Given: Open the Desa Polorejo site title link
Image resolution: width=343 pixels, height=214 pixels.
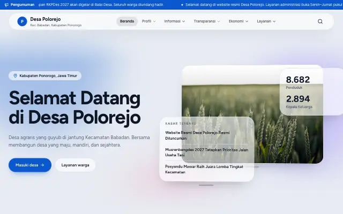Looking at the screenshot, I should (x=45, y=19).
